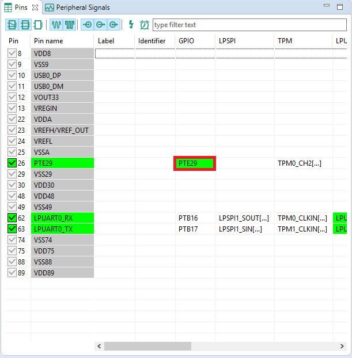Enable the checkbox for pin 8 VDD8

point(12,53)
